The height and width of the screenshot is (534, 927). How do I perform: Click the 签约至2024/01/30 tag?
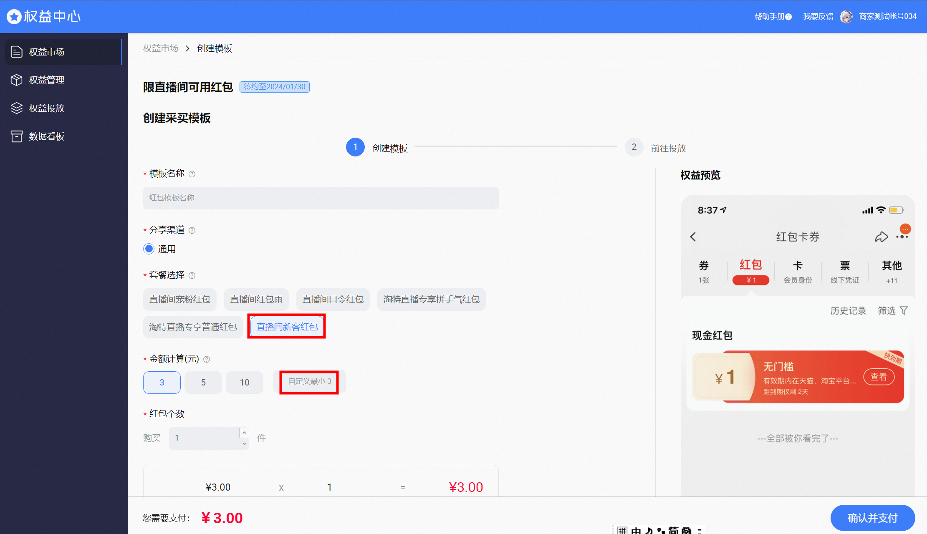[274, 87]
